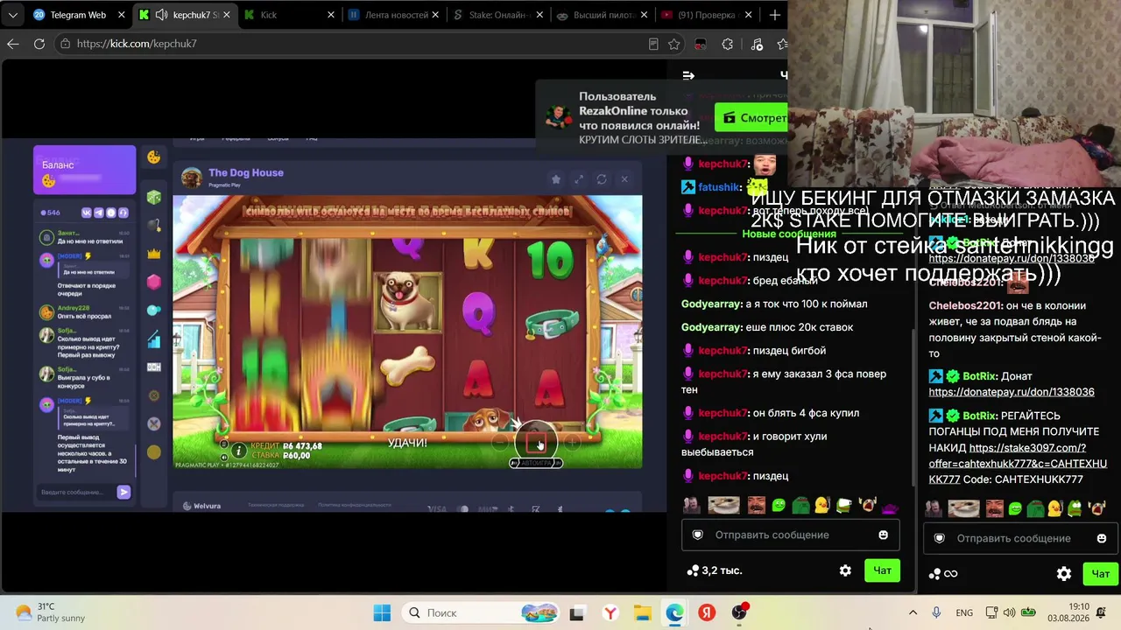The width and height of the screenshot is (1121, 630).
Task: Open the yellow crown icon
Action: pos(154,254)
